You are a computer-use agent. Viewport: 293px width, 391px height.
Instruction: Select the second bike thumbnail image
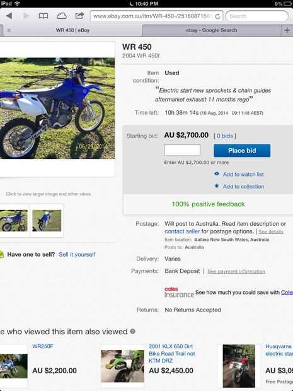point(47,221)
